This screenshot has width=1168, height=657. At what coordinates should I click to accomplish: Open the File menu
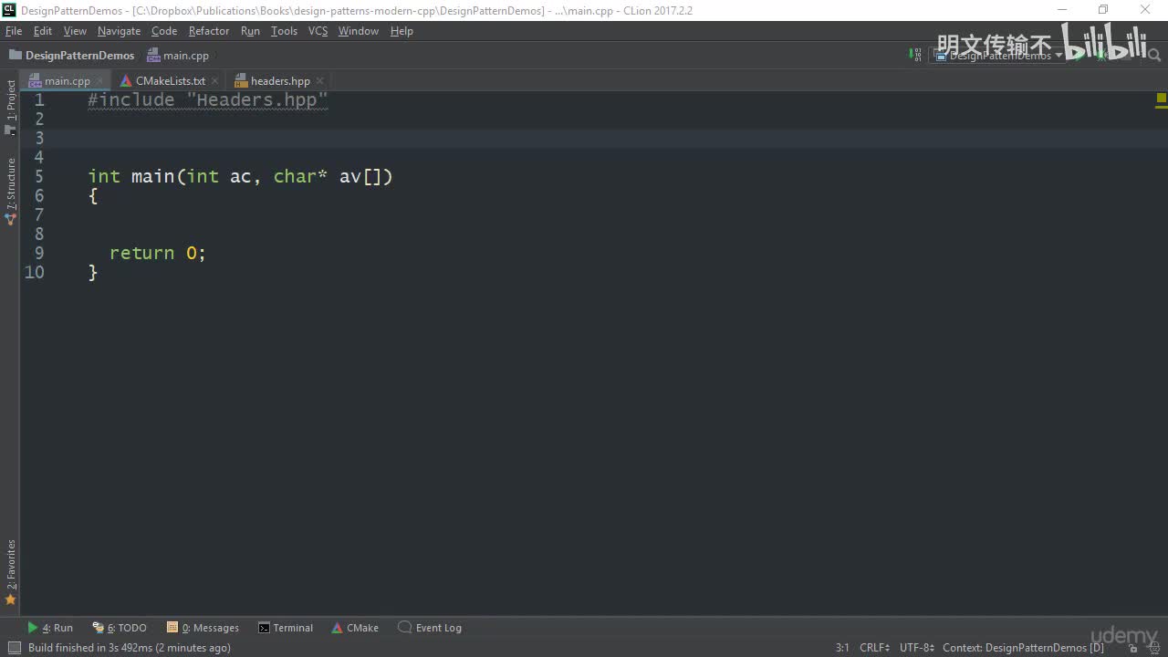(14, 31)
